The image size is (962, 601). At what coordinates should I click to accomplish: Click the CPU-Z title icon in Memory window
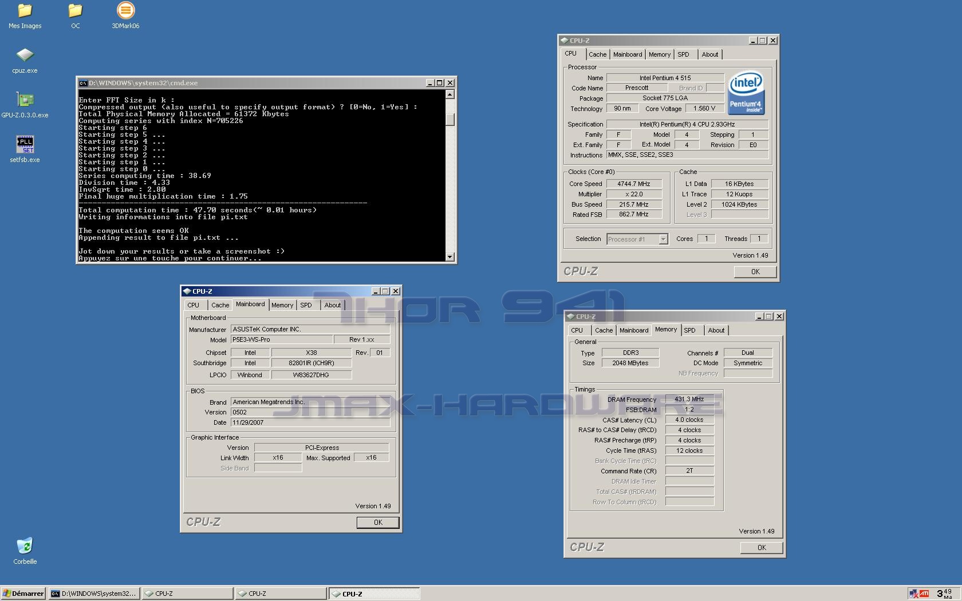[x=570, y=317]
